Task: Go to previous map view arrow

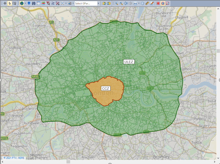Action: click(x=126, y=3)
